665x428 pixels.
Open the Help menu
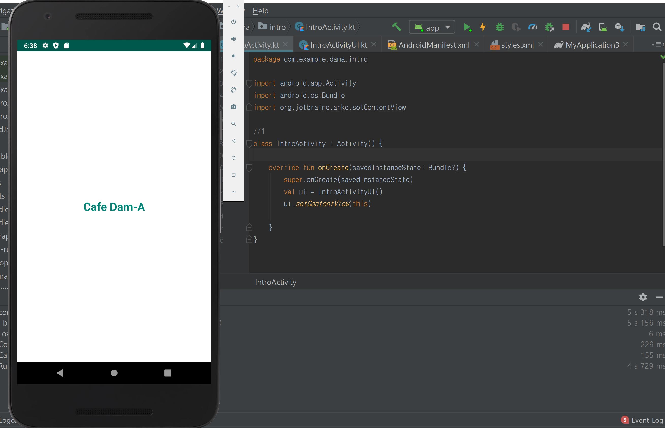[x=261, y=11]
